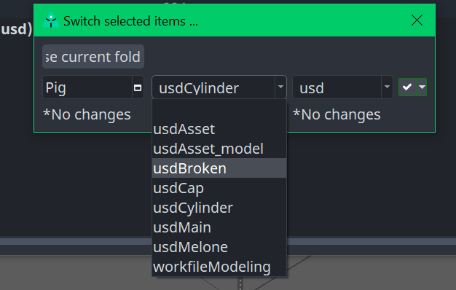Select the blank top entry in list

click(x=219, y=109)
